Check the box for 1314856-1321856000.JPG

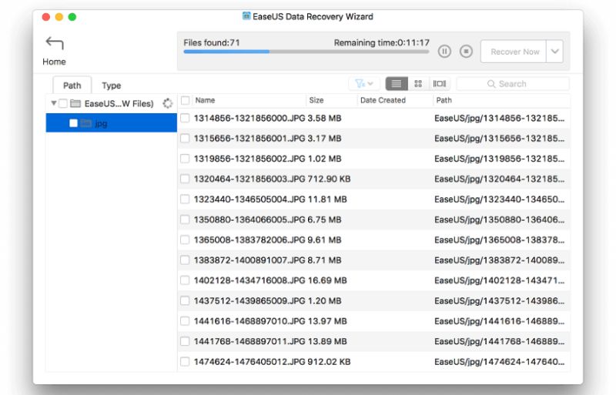click(x=185, y=118)
